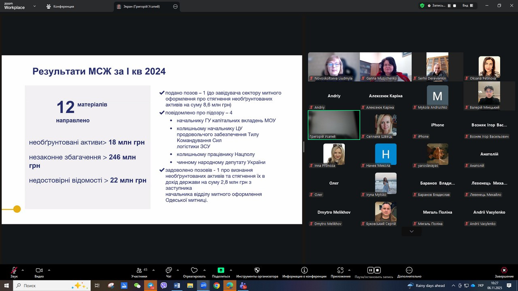The height and width of the screenshot is (291, 518).
Task: Select Mykola Andrushko's tile with letter M
Action: [437, 96]
